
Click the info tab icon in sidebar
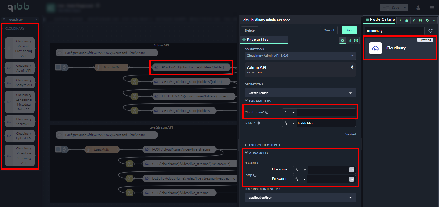(x=400, y=20)
